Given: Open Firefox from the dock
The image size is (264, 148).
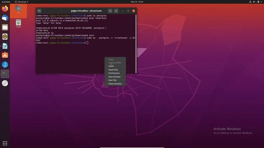Looking at the screenshot, I should [5, 8].
